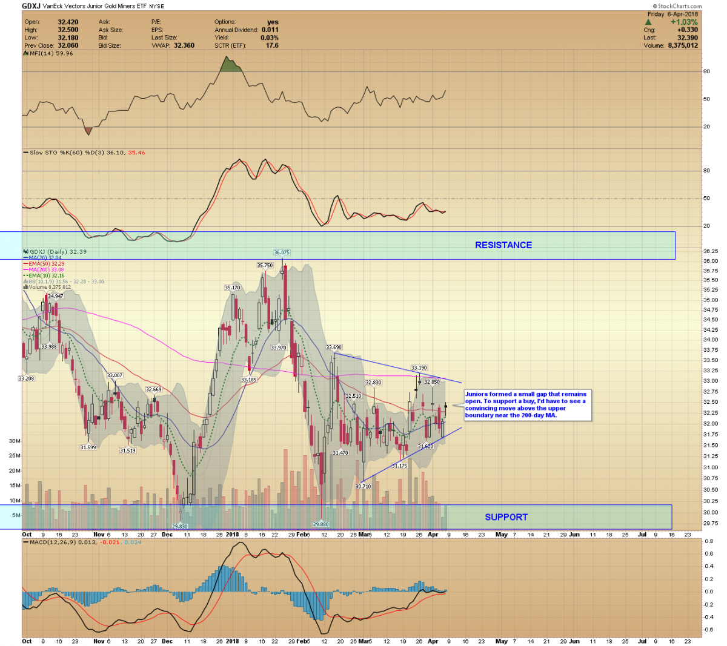Screen dimensions: 727x646
Task: Click the 34.947 price label
Action: 55,296
